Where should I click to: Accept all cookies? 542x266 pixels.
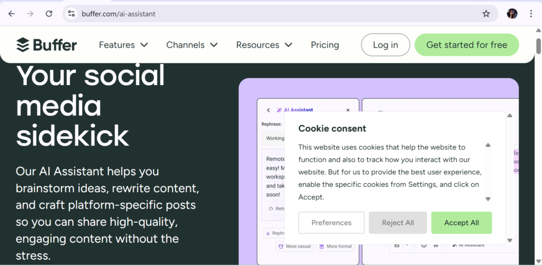(462, 223)
